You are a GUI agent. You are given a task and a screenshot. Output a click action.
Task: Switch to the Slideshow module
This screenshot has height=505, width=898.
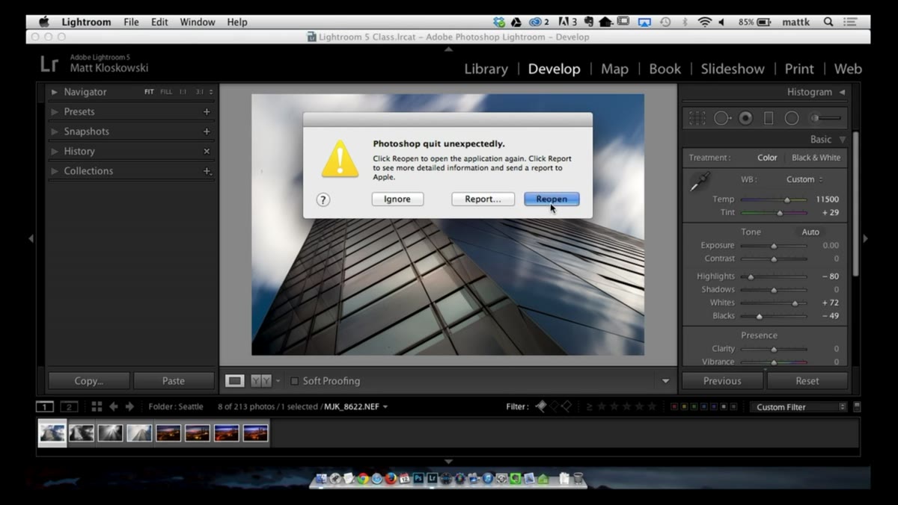coord(733,69)
